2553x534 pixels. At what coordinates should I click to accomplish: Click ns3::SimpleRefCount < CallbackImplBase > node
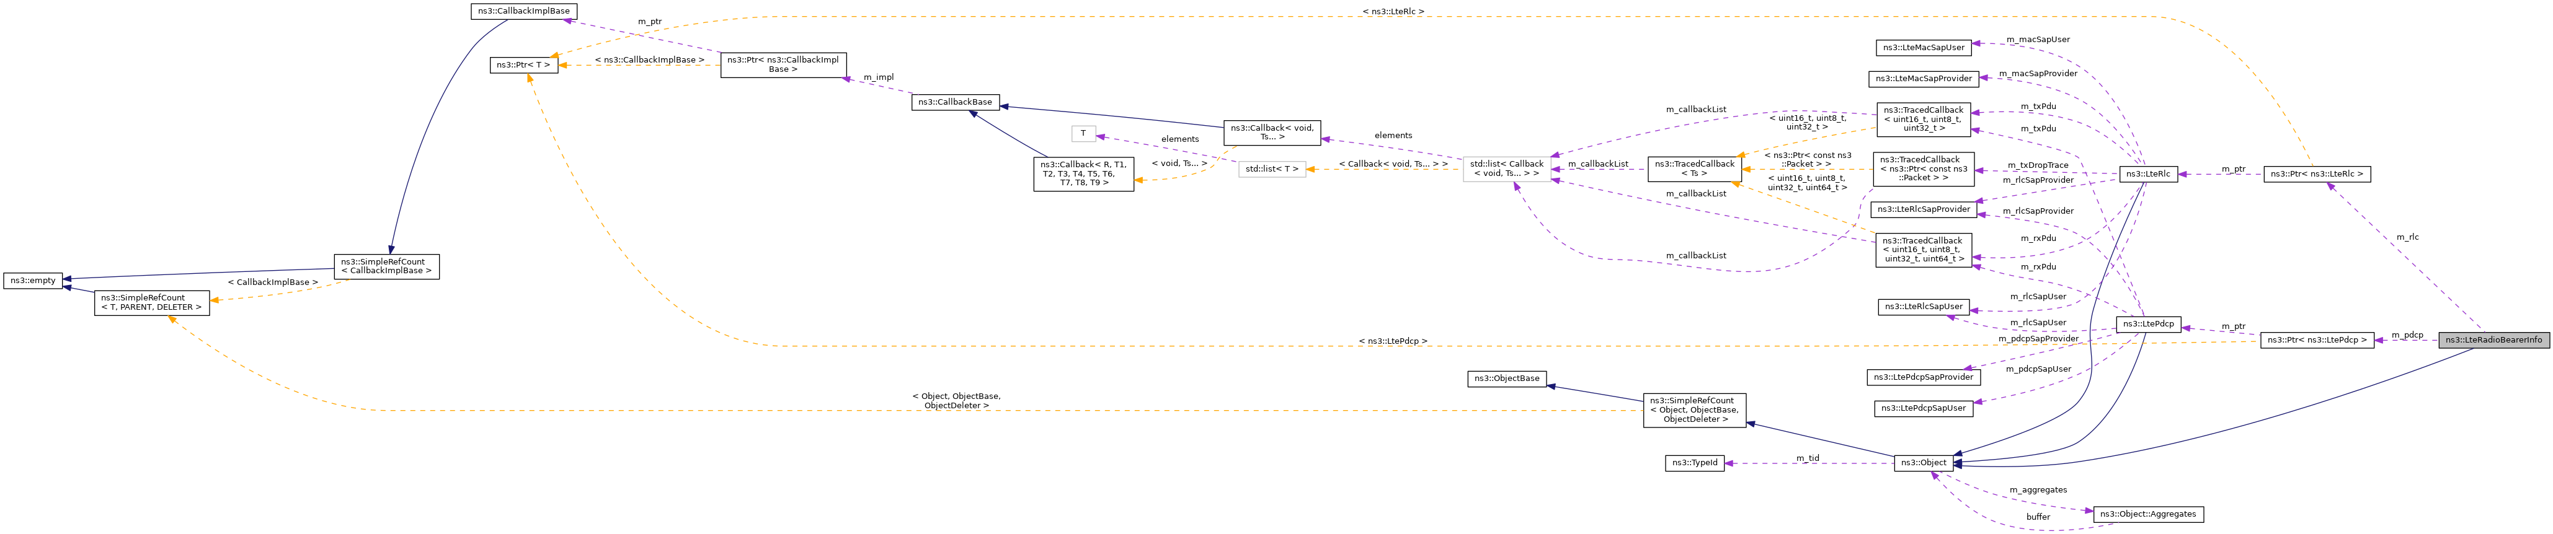(386, 268)
